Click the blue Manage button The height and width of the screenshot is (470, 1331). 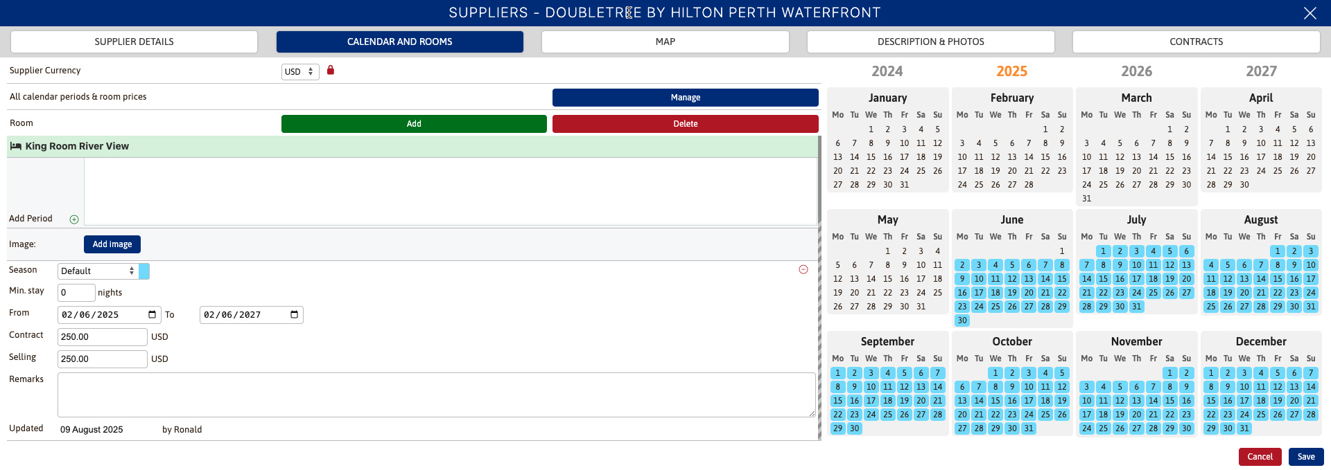pyautogui.click(x=685, y=98)
